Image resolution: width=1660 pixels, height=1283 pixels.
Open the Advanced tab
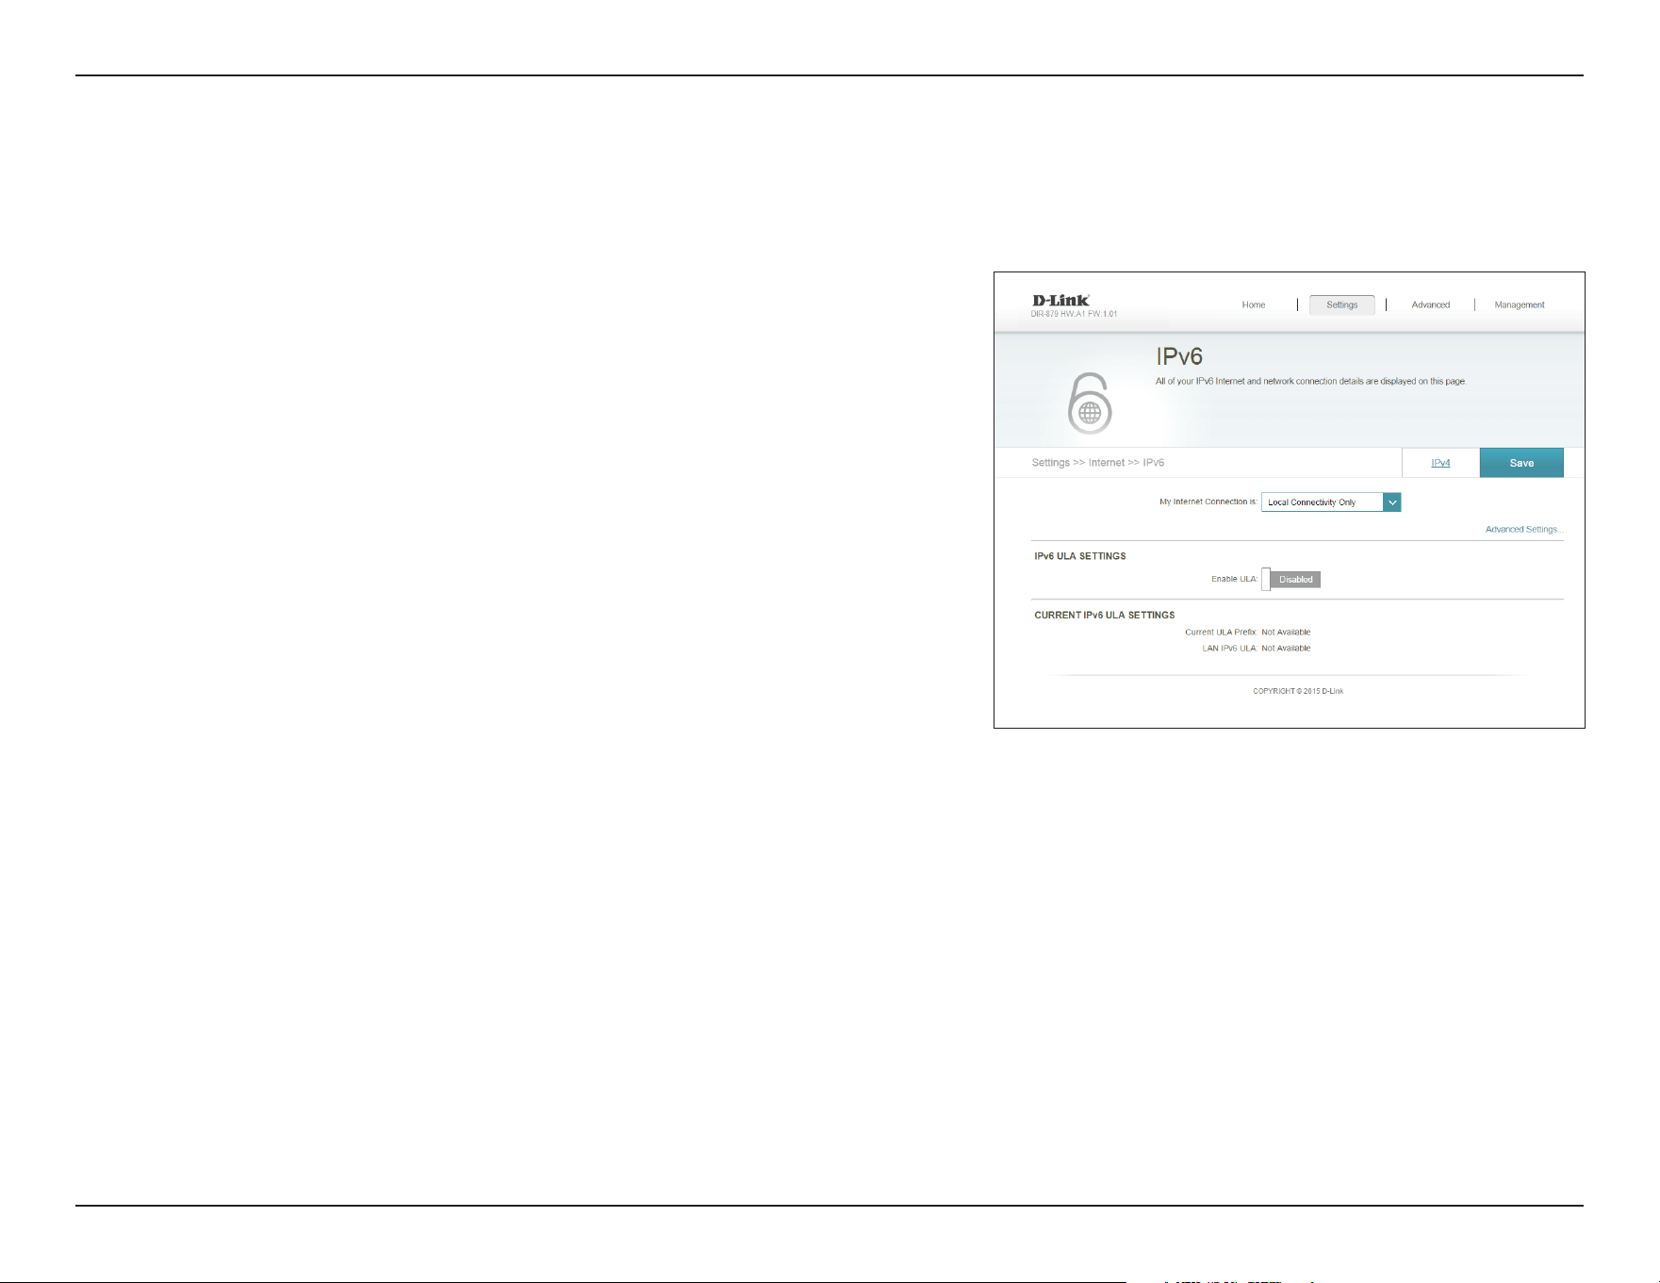tap(1430, 305)
